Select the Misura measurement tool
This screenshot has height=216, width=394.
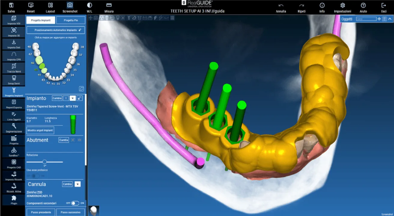(109, 7)
